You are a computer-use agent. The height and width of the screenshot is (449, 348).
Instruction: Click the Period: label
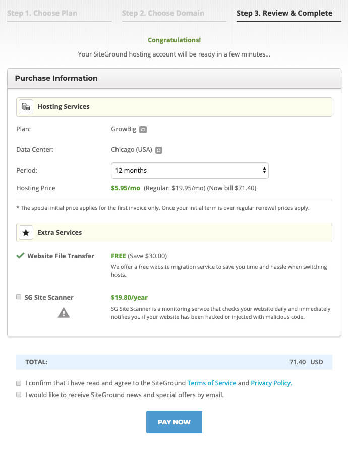click(x=27, y=171)
